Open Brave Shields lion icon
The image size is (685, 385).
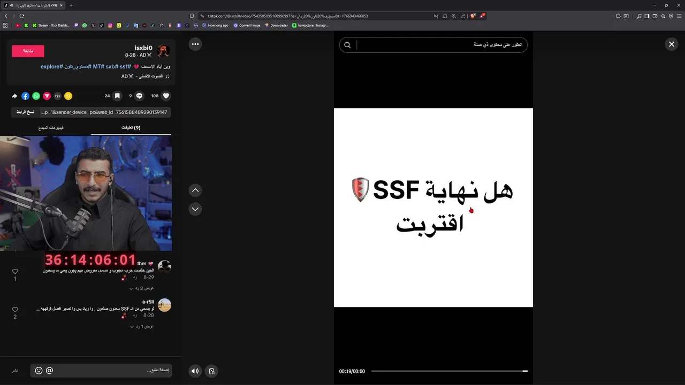[x=473, y=16]
